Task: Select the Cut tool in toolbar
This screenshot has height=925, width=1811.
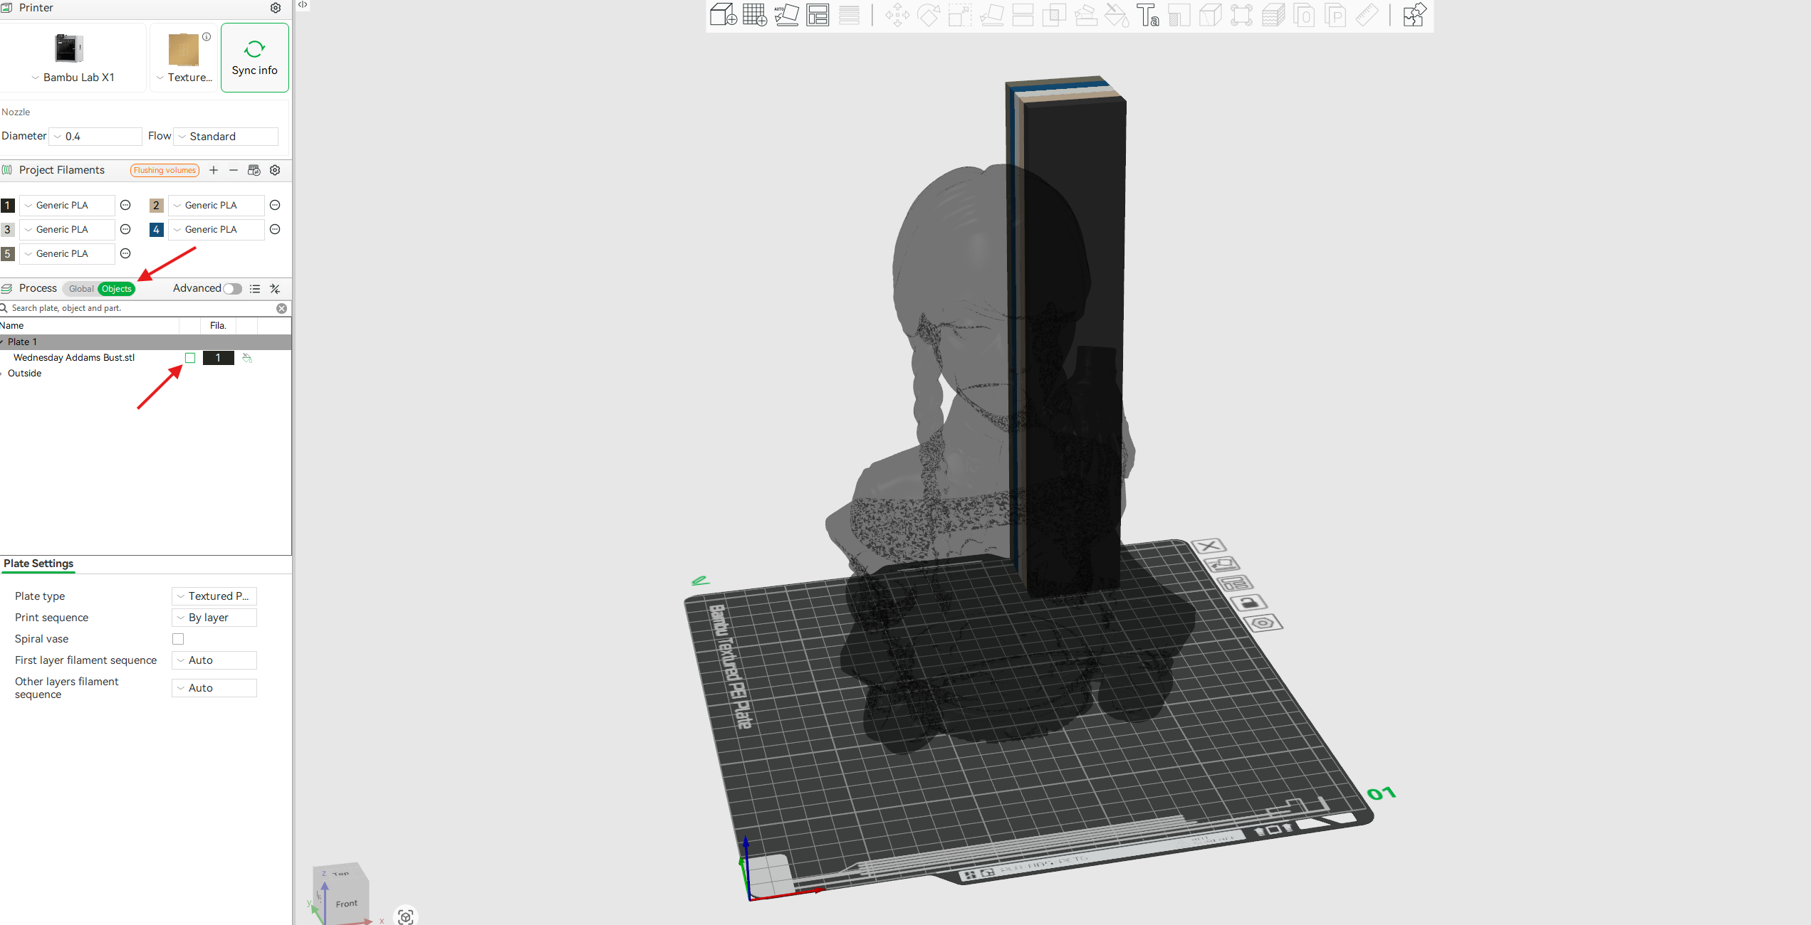Action: 1023,14
